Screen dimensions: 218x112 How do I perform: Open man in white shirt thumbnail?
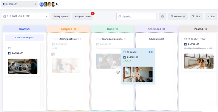138,74
